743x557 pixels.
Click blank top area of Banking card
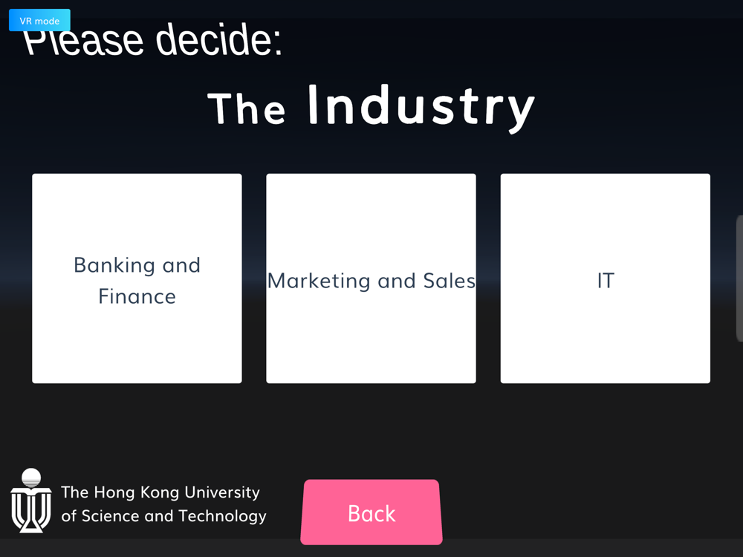[137, 208]
